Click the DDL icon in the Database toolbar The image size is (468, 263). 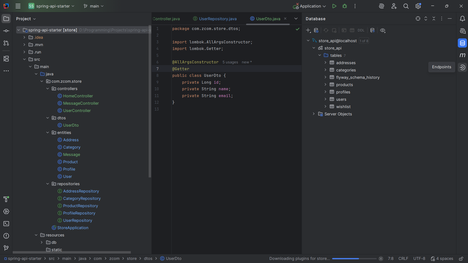click(x=361, y=30)
